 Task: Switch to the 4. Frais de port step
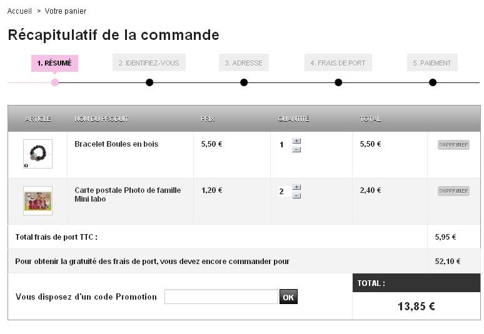338,63
